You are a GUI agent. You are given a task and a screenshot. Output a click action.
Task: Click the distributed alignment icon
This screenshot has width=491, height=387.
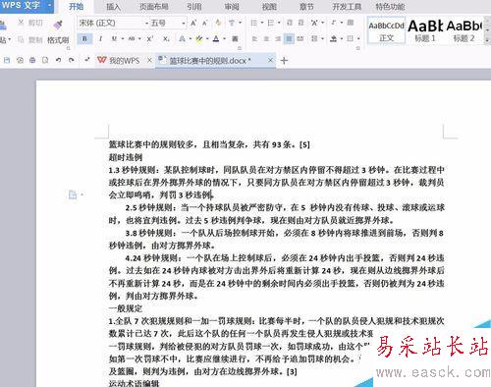click(x=300, y=39)
